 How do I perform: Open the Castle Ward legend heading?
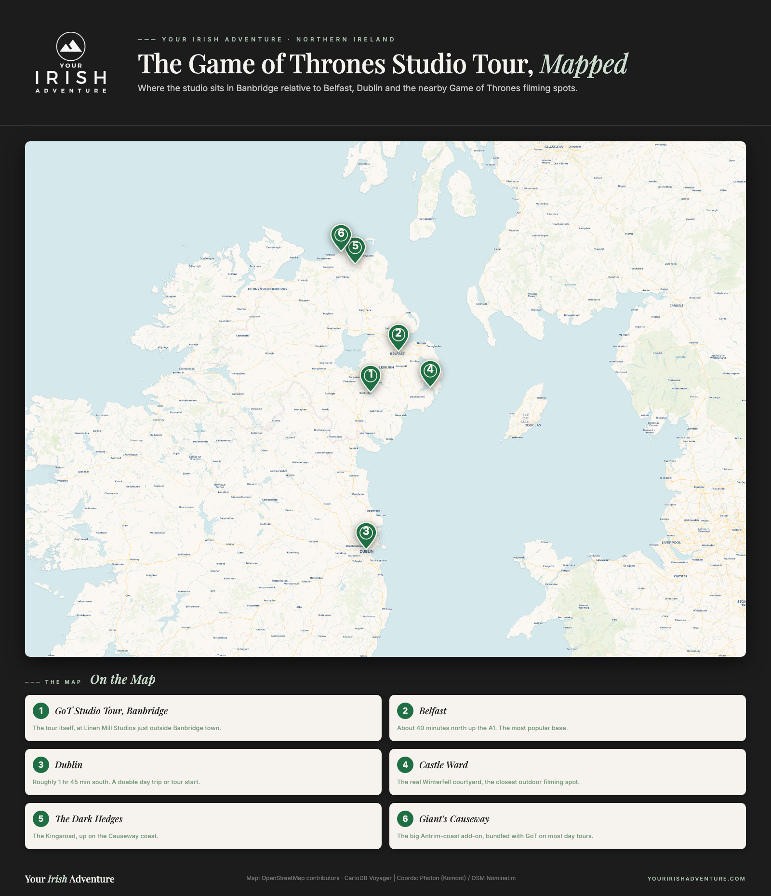click(443, 765)
